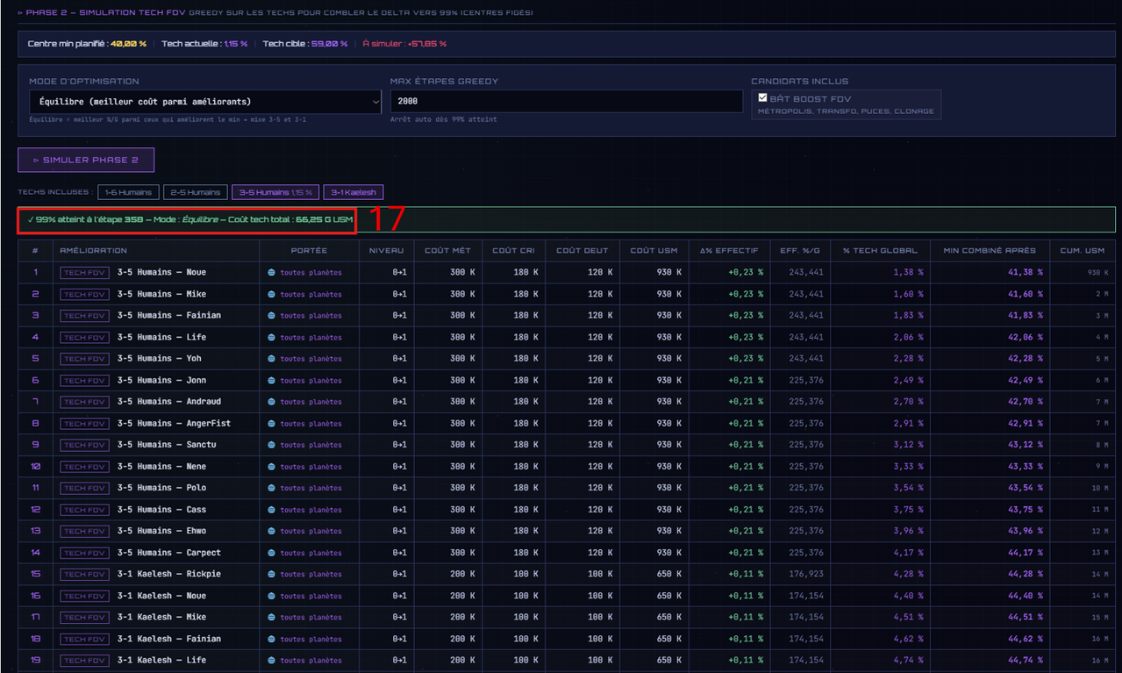Click TECH FDV badge for 3-5 Humains Polo
Screen dimensions: 1122x673
(85, 488)
